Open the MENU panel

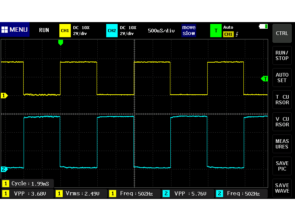(x=15, y=30)
